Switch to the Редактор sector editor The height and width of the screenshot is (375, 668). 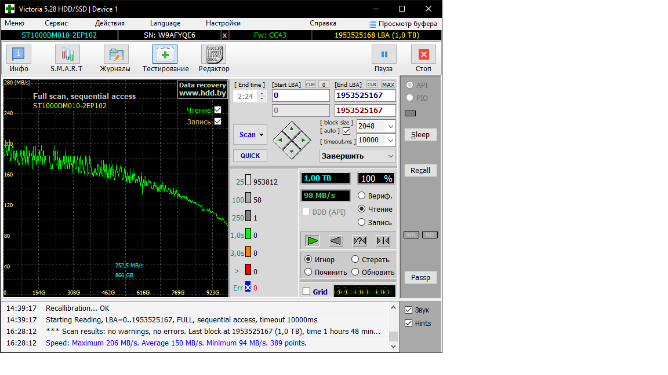click(214, 58)
